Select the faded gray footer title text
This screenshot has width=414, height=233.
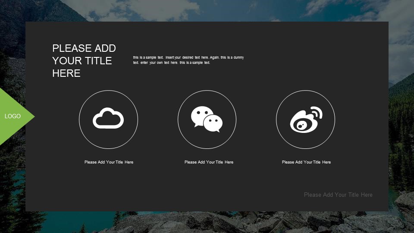pos(338,195)
